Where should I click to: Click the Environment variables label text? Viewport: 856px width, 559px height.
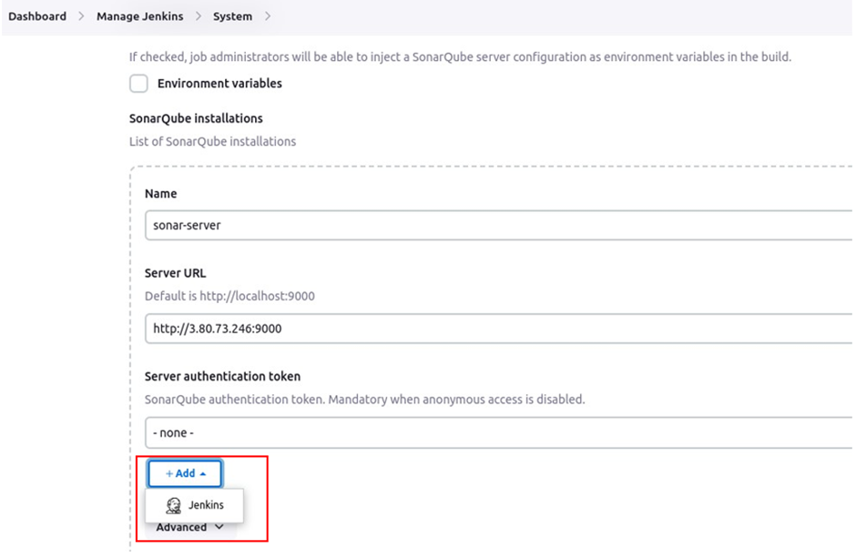point(219,84)
